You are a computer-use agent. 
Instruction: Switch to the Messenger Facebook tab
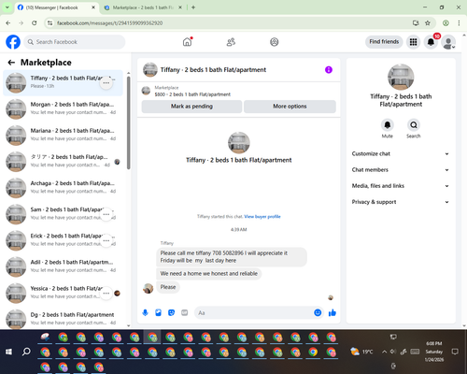pyautogui.click(x=56, y=7)
